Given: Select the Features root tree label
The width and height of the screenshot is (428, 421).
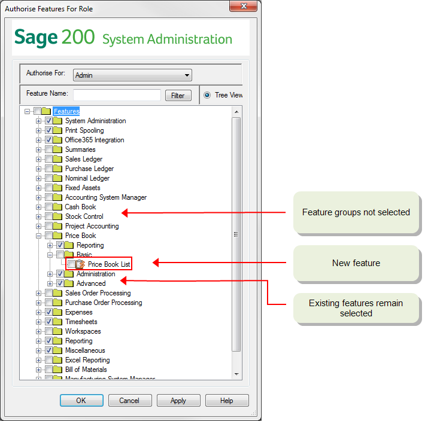Looking at the screenshot, I should pyautogui.click(x=66, y=111).
